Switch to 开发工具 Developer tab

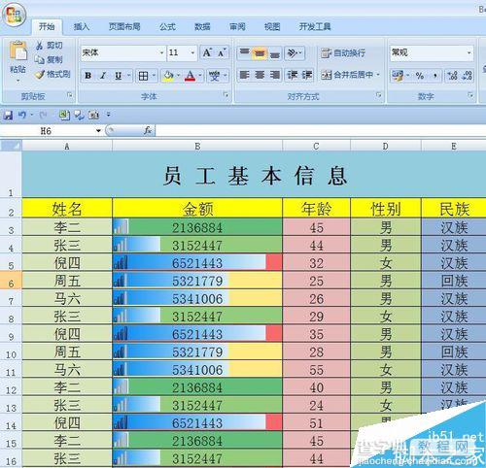coord(315,26)
